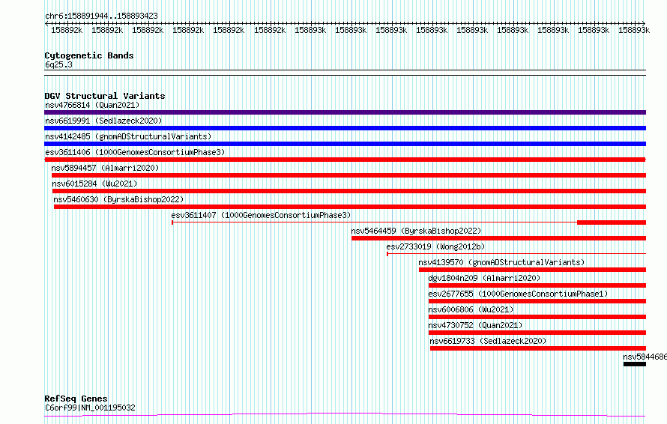This screenshot has width=667, height=424.
Task: Open nsv4730752 (Quan2021) variant label
Action: click(x=475, y=325)
